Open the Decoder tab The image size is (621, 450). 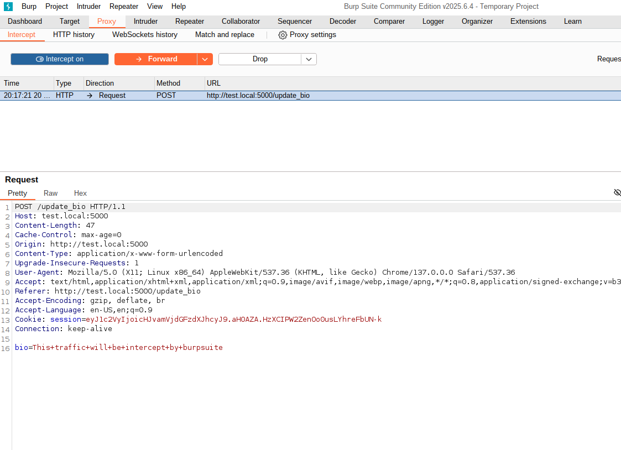point(343,22)
